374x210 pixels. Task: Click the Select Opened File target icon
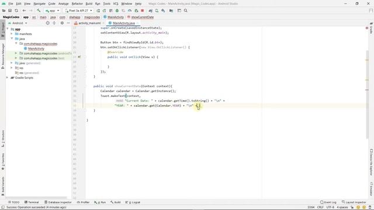coord(48,23)
